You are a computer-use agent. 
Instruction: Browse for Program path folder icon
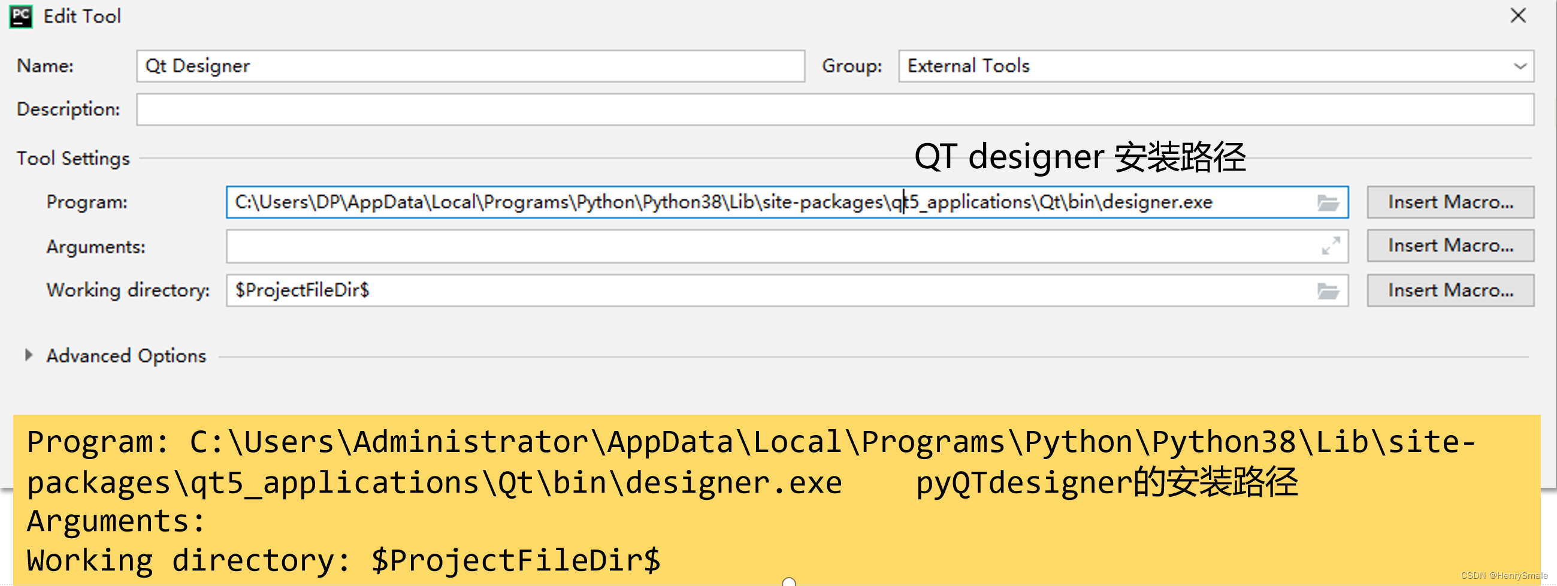pyautogui.click(x=1328, y=202)
